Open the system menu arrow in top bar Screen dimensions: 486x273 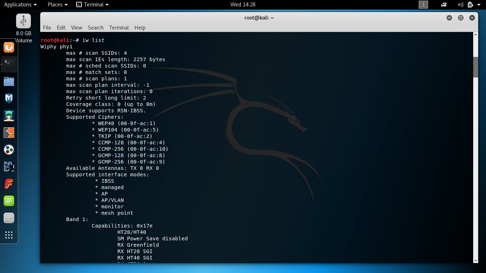tap(479, 5)
